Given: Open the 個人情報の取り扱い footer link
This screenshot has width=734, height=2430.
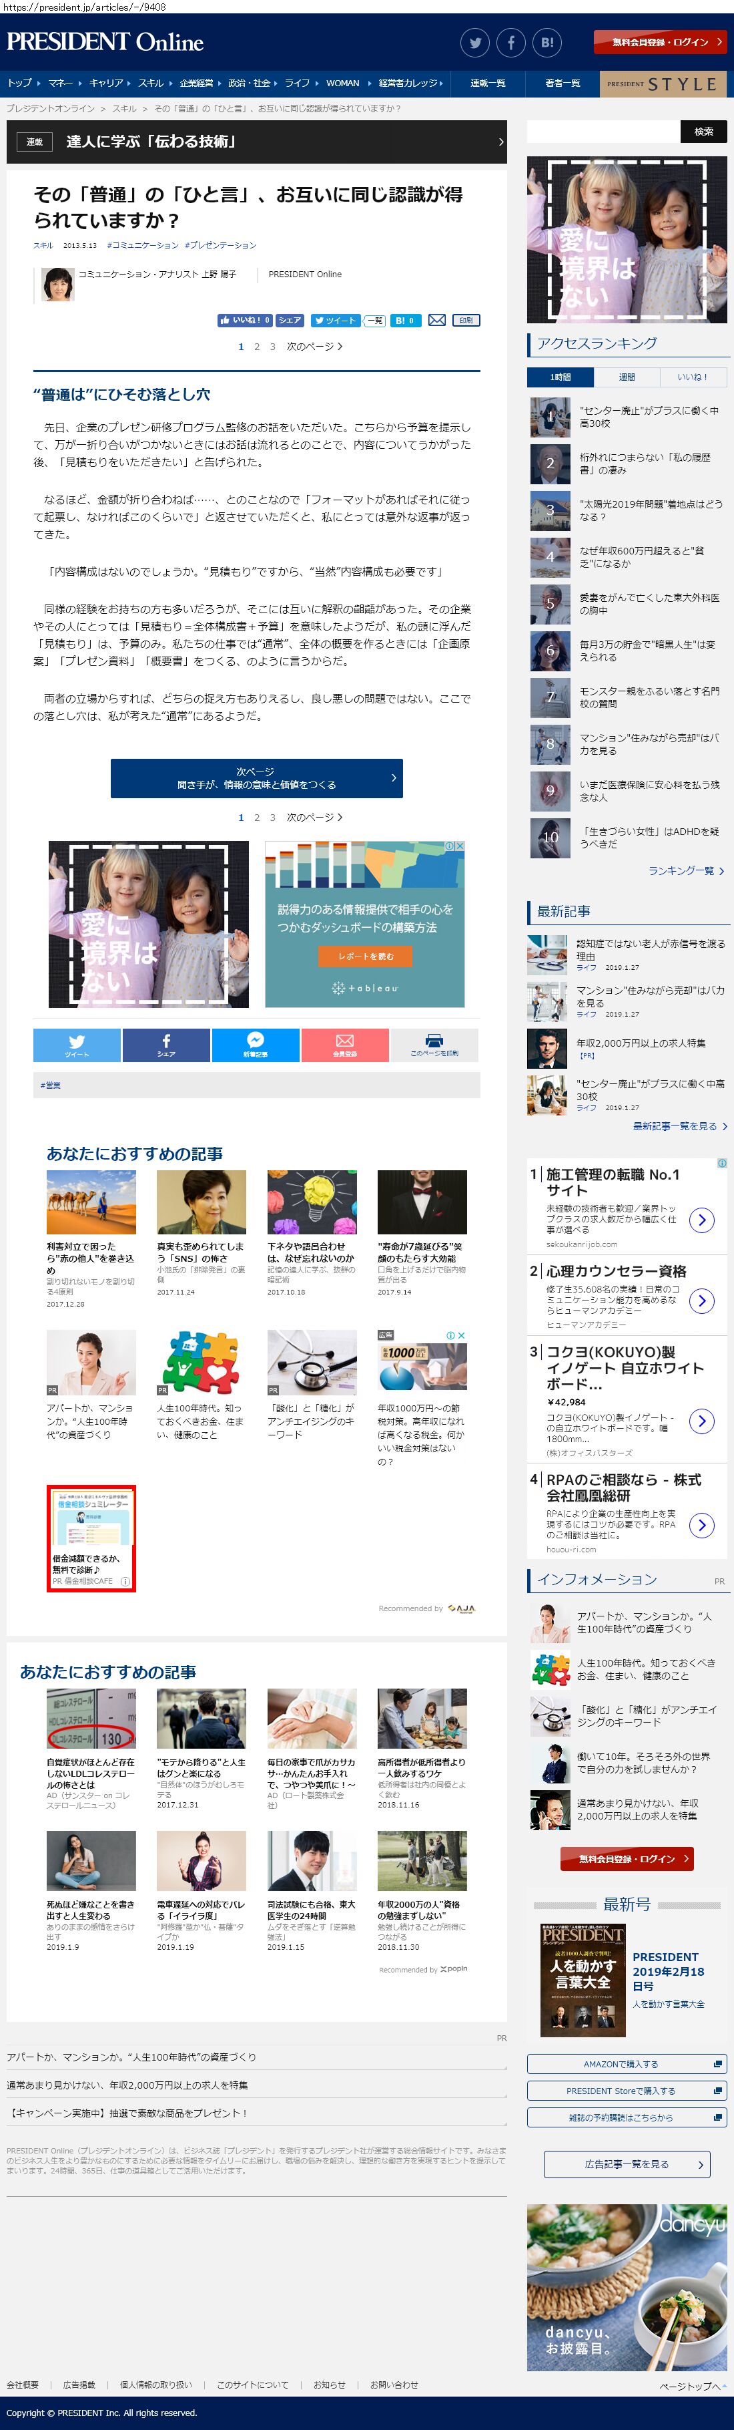Looking at the screenshot, I should click(155, 2385).
